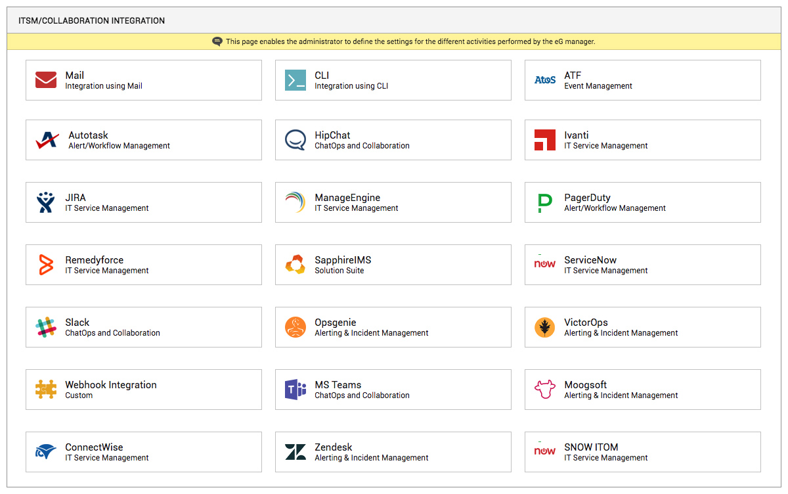Screen dimensions: 788x494
Task: Select the HipChat title
Action: point(332,135)
